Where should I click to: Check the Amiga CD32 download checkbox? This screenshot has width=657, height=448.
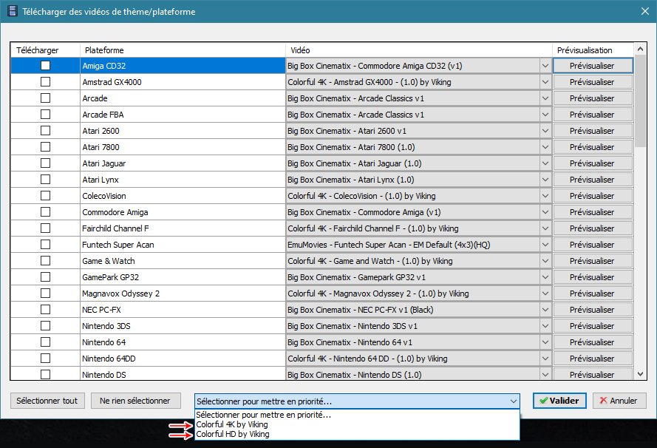pyautogui.click(x=45, y=65)
